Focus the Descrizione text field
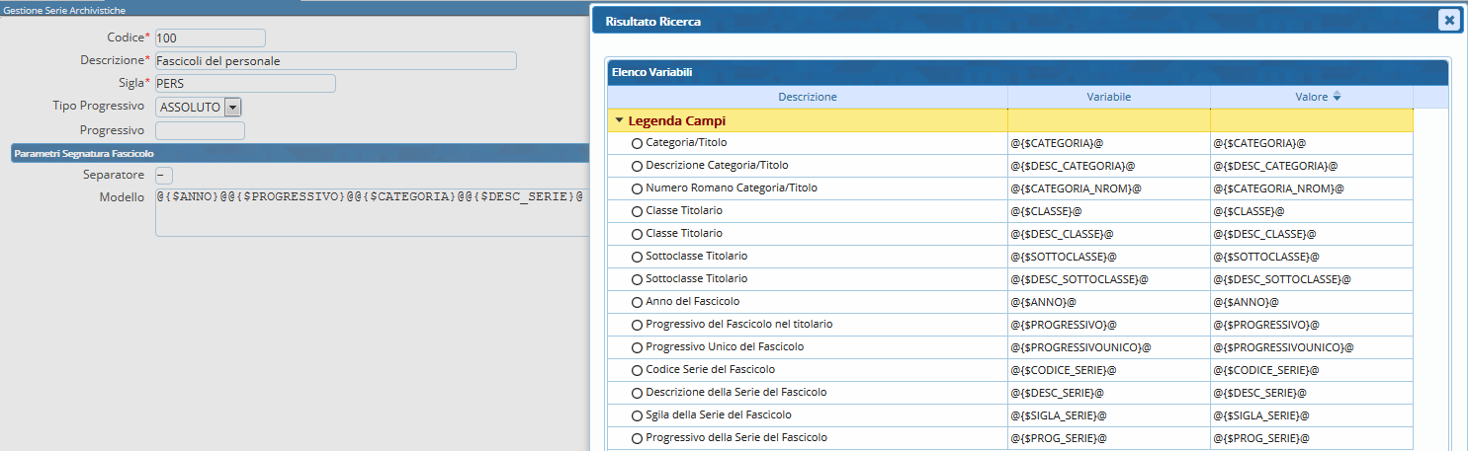This screenshot has width=1468, height=451. [335, 61]
